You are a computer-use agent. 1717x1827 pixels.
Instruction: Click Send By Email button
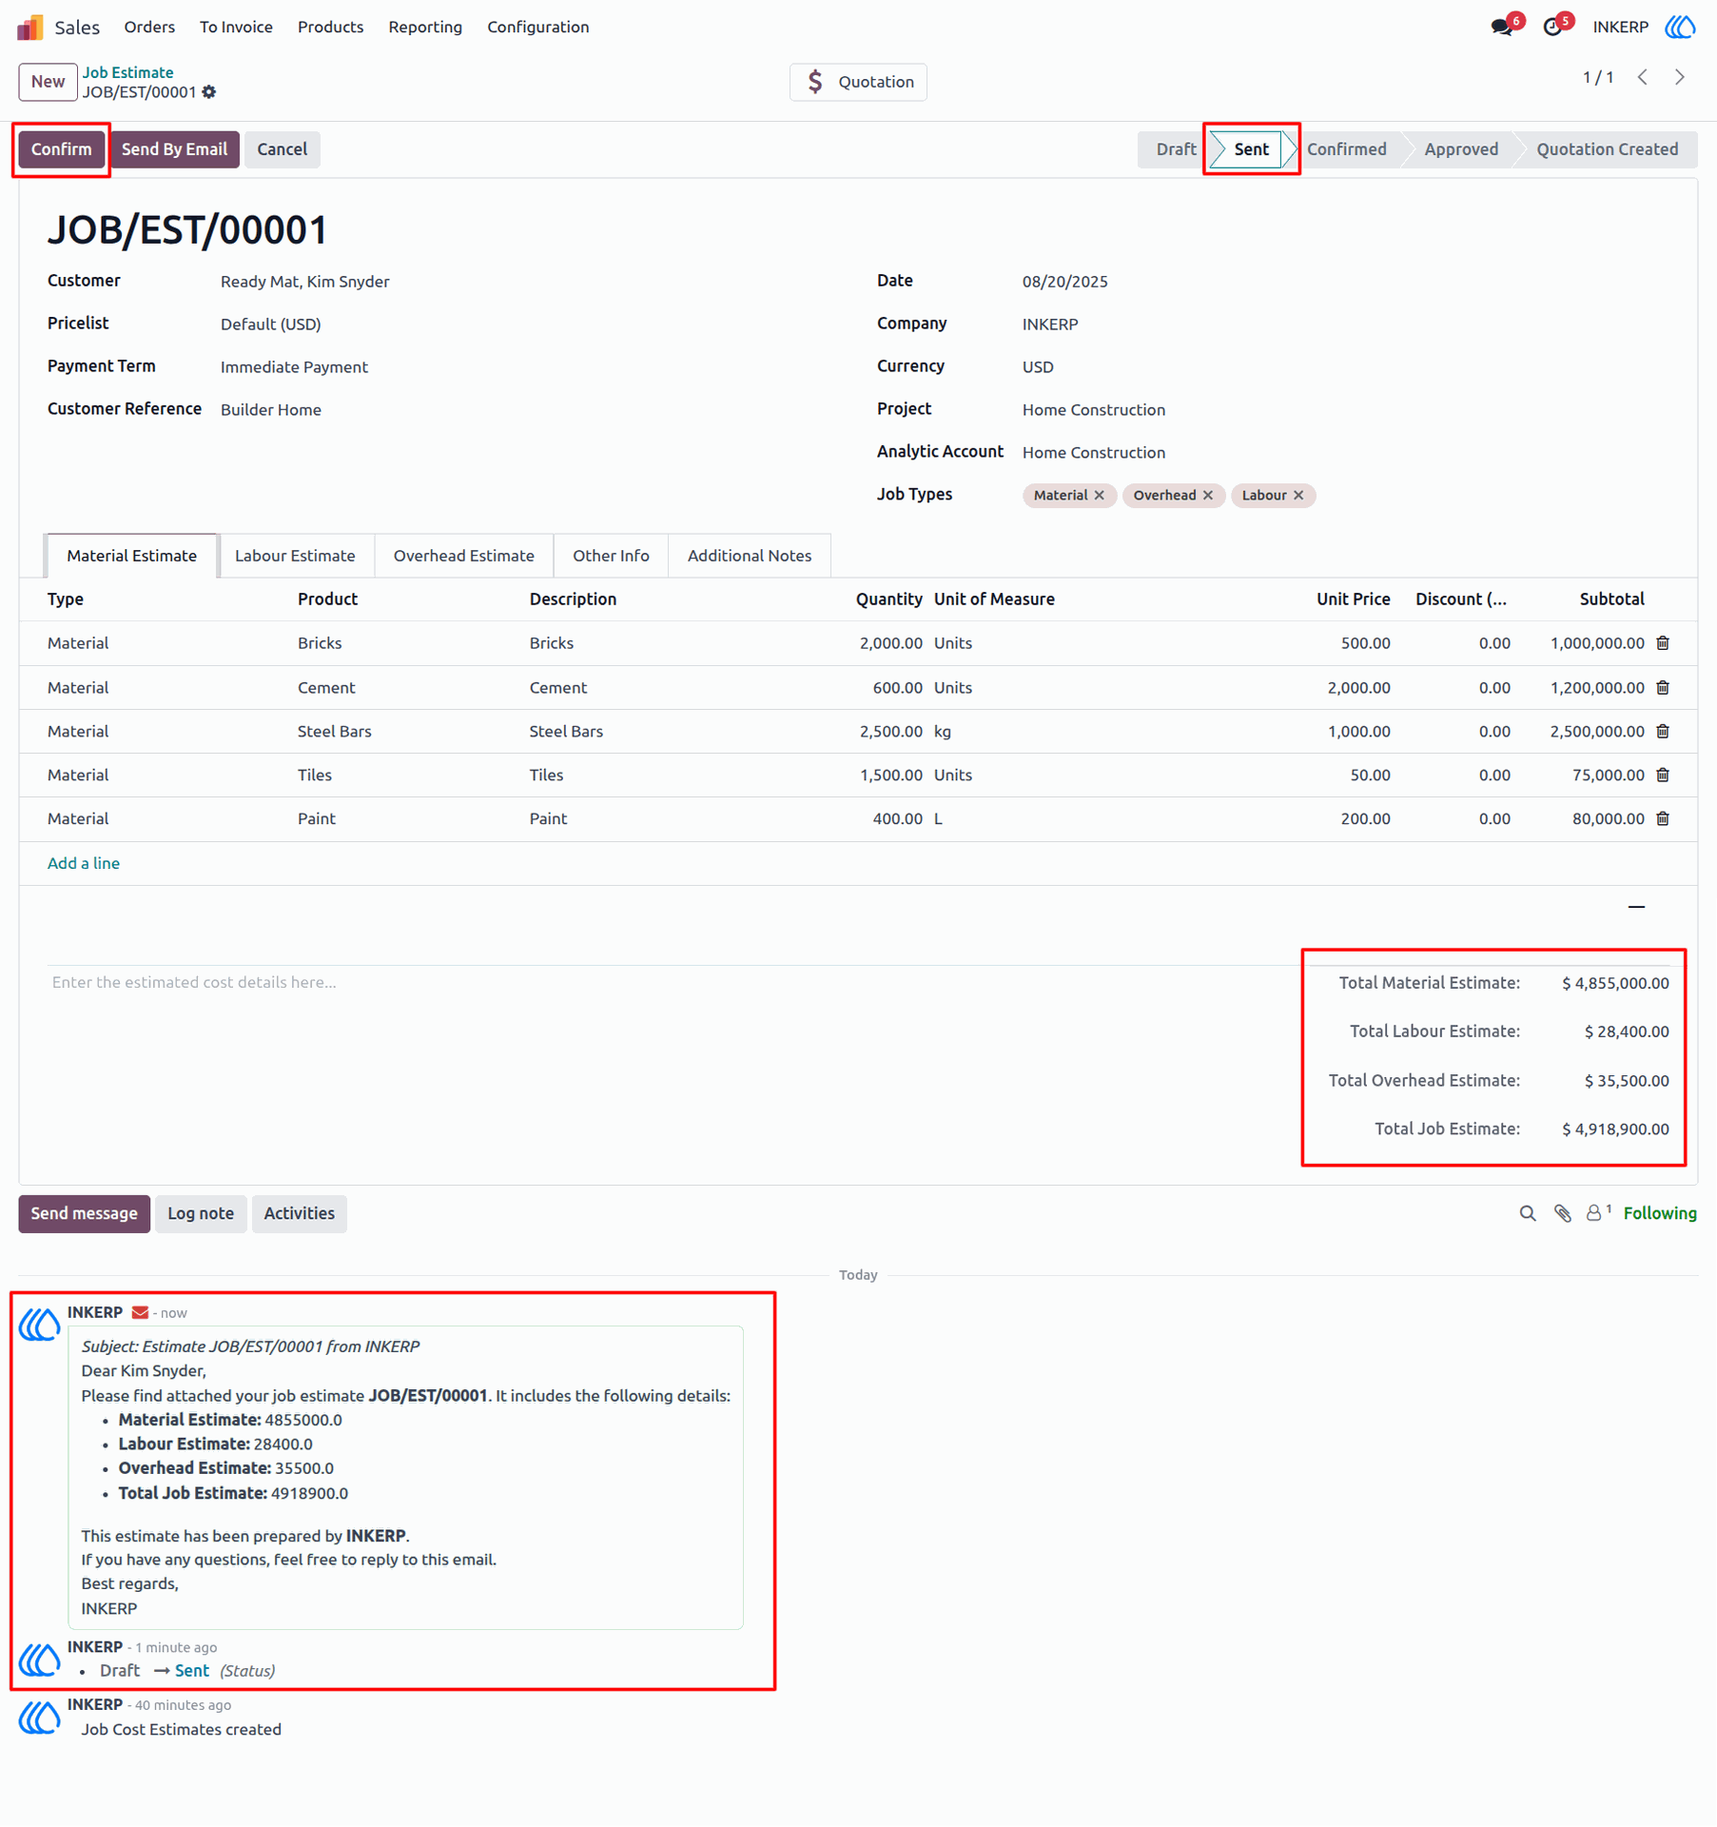[x=174, y=149]
